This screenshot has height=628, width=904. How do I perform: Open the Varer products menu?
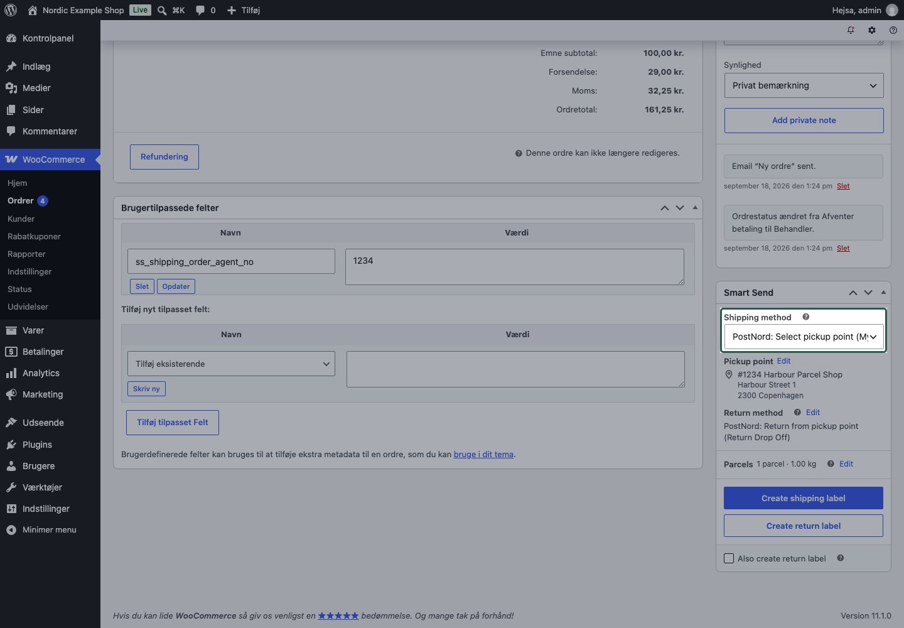pos(50,330)
